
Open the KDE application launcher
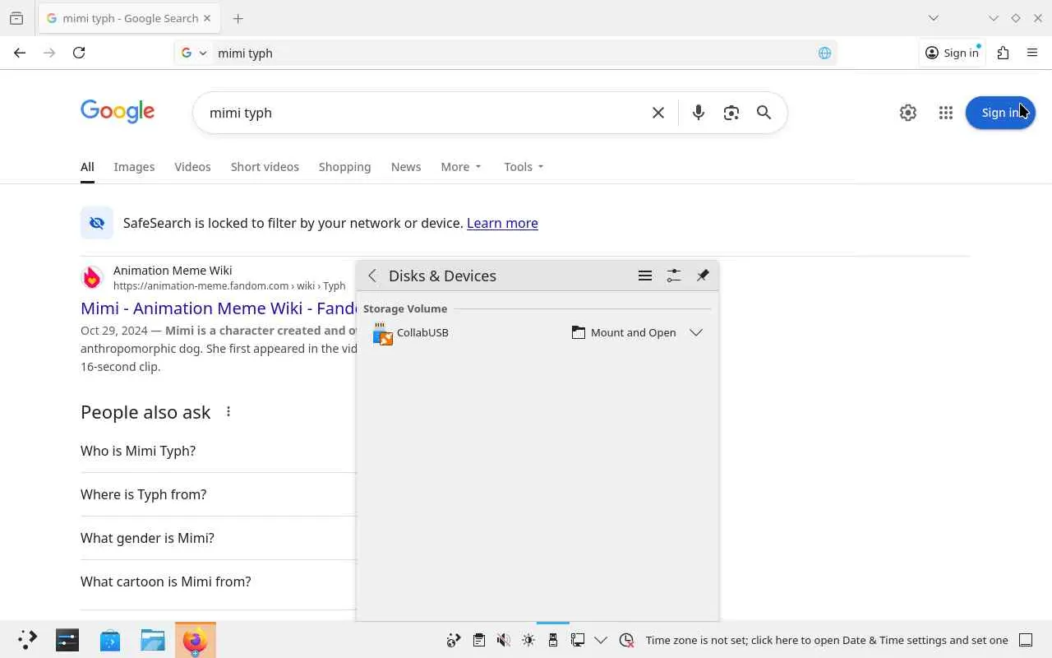27,640
